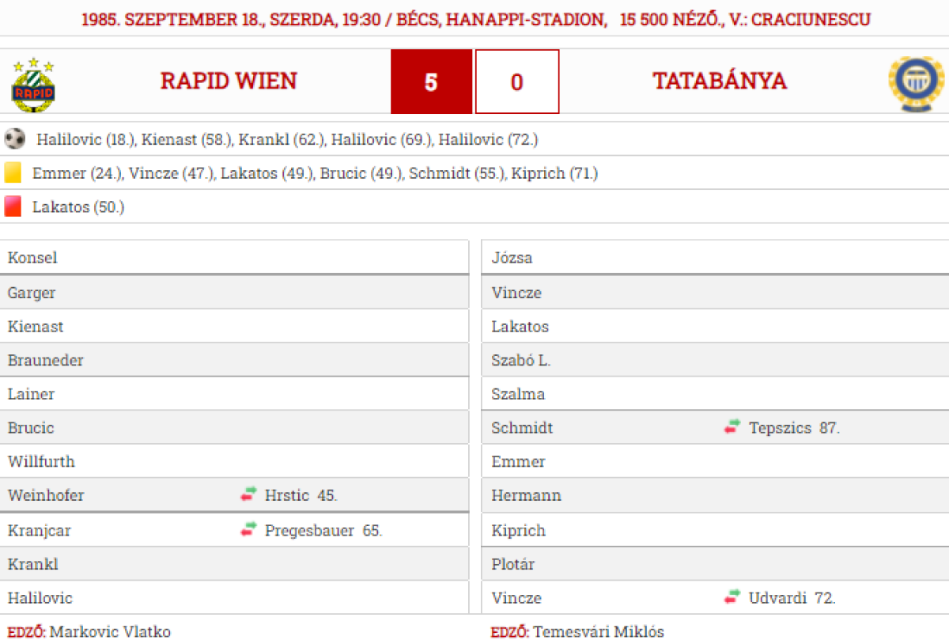Select Krankl in the Rapid lineup
Viewport: 949px width, 640px height.
[33, 564]
